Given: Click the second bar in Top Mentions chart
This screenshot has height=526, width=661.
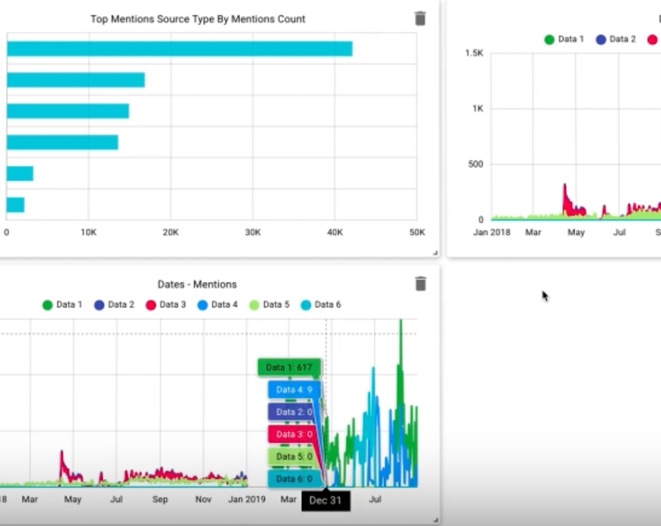Looking at the screenshot, I should [76, 80].
